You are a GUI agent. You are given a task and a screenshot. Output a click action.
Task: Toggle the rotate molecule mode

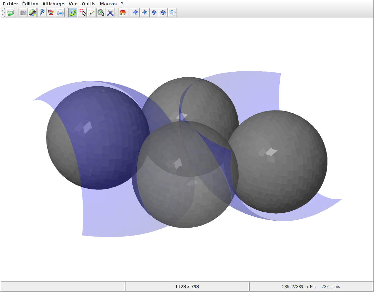pos(73,13)
